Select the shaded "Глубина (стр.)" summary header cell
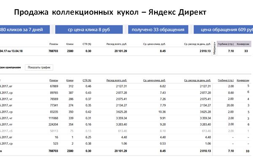This screenshot has width=253, height=161. (226, 44)
